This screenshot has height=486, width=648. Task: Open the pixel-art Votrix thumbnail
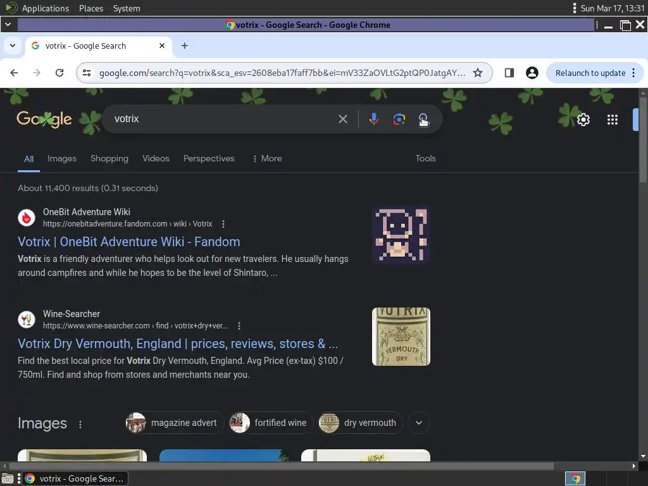pyautogui.click(x=401, y=235)
